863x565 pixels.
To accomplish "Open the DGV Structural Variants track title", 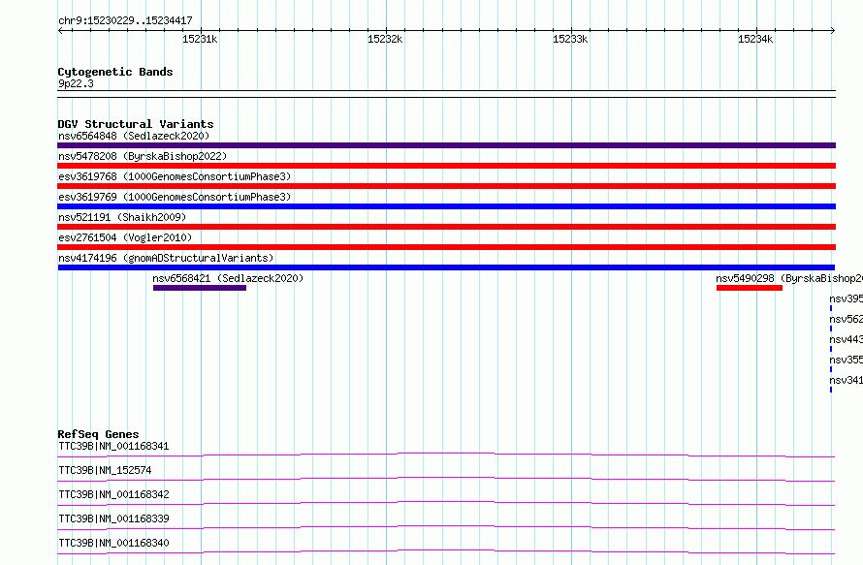I will pos(136,124).
